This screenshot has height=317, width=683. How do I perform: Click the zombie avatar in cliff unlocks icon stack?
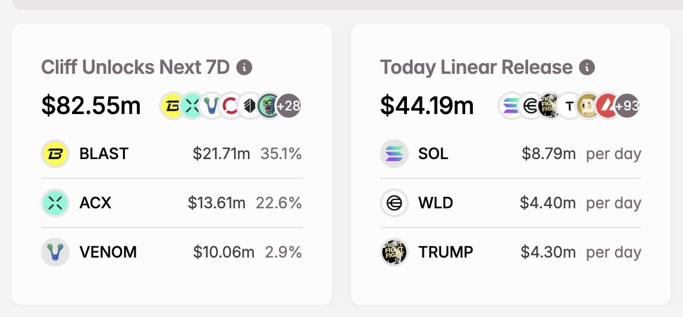tap(269, 106)
